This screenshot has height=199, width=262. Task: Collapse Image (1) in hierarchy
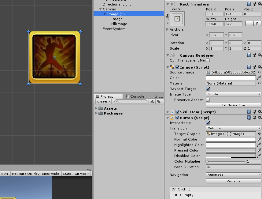105,14
